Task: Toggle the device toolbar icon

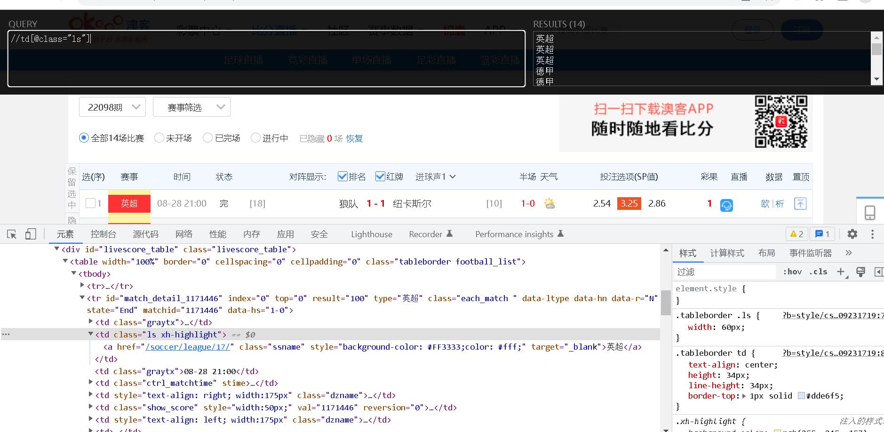Action: tap(31, 234)
